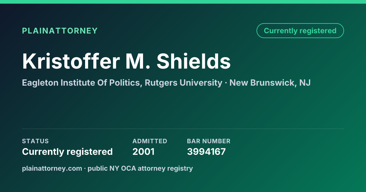
Task: Select bar number 3994167
Action: tap(206, 151)
